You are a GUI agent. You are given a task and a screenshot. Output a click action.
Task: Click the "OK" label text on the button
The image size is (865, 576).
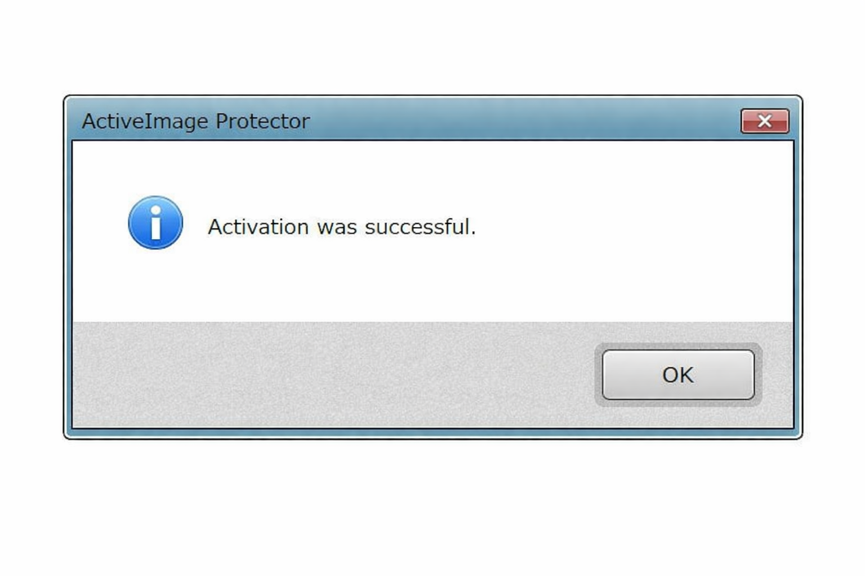[678, 375]
